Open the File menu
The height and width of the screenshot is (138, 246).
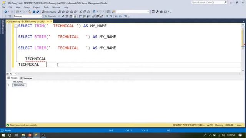pyautogui.click(x=3, y=7)
